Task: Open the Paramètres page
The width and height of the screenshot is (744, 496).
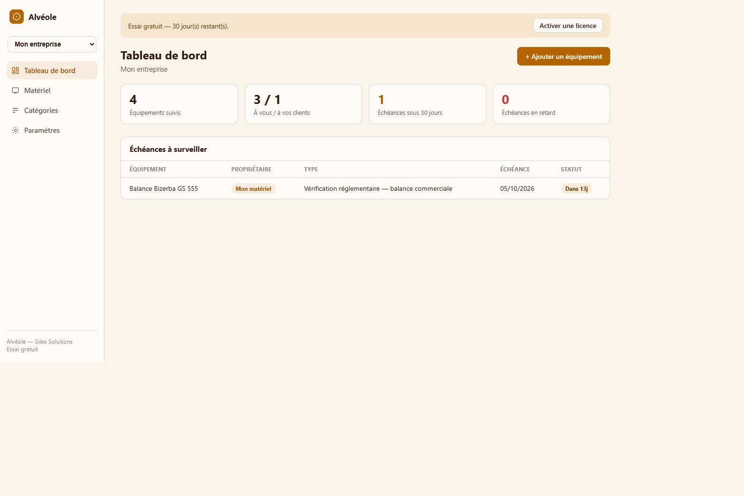Action: pyautogui.click(x=52, y=130)
